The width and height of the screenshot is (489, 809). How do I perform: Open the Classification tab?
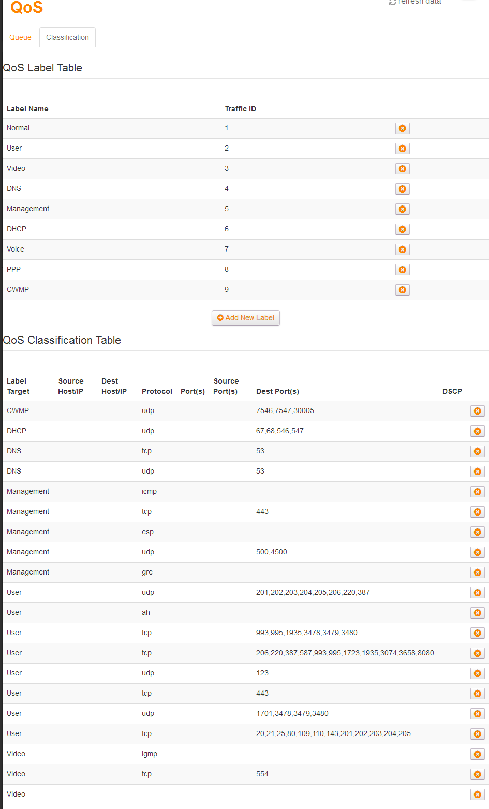(x=67, y=37)
